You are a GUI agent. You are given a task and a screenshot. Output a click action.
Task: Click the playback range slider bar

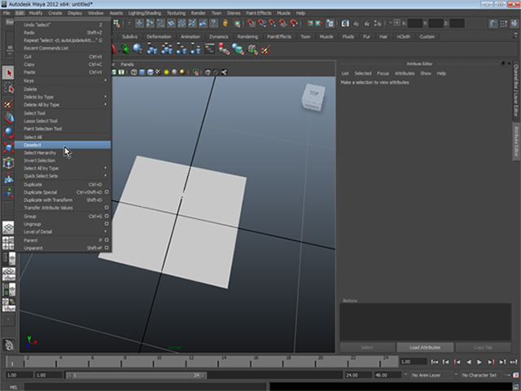136,375
